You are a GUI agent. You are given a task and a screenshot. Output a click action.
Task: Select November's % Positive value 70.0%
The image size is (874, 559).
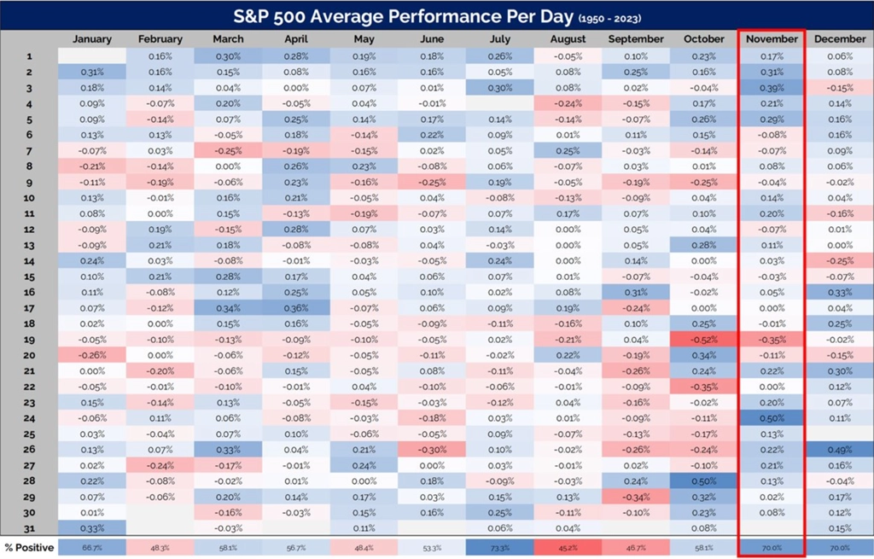tap(772, 548)
